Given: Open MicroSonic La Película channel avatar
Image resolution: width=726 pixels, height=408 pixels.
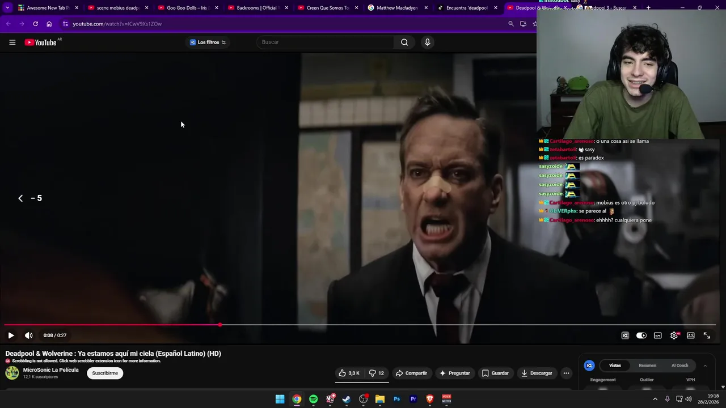Looking at the screenshot, I should (x=12, y=373).
